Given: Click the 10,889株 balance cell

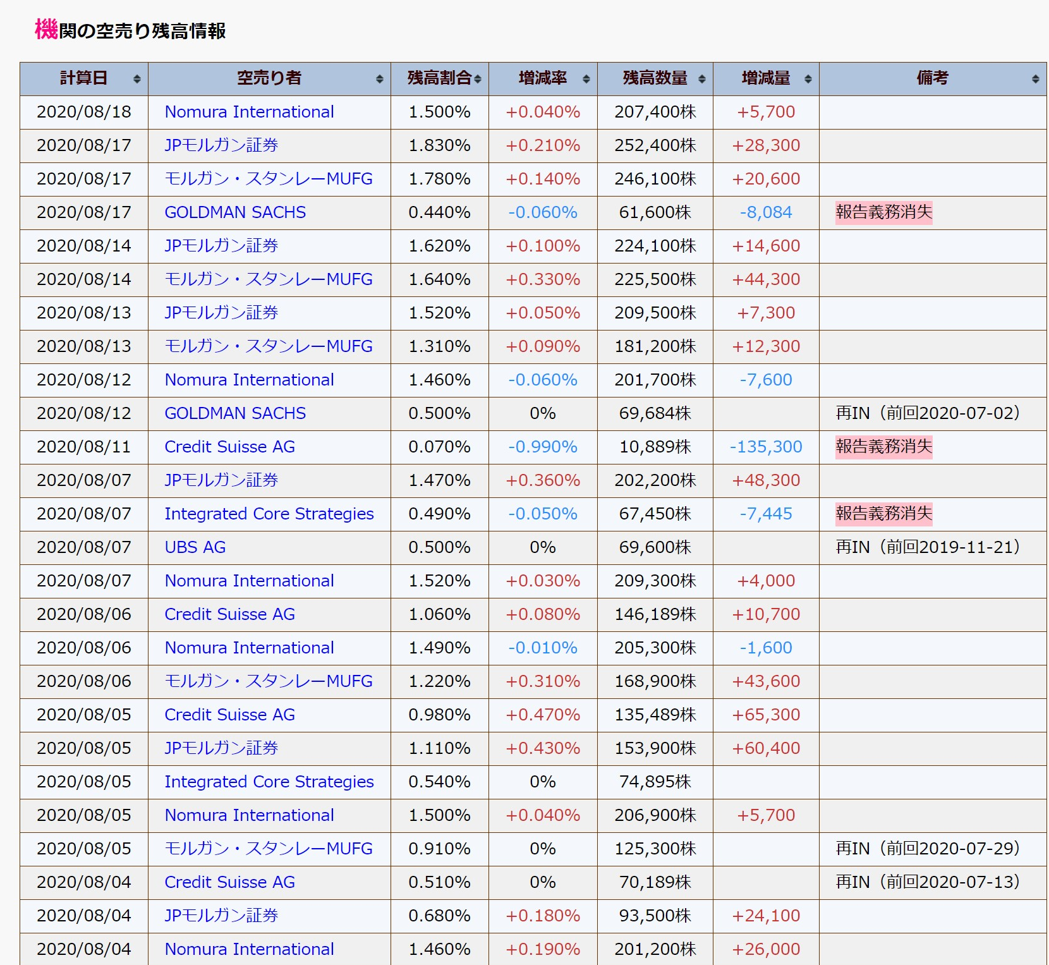Looking at the screenshot, I should 655,447.
